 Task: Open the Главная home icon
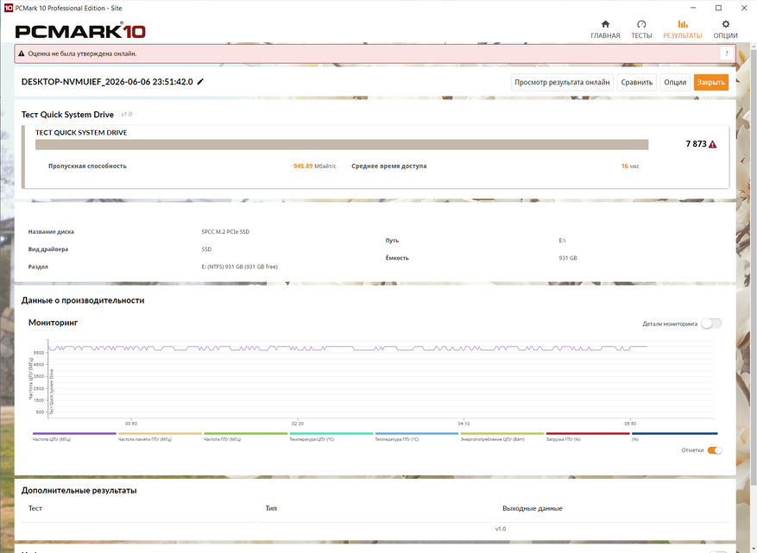tap(605, 24)
